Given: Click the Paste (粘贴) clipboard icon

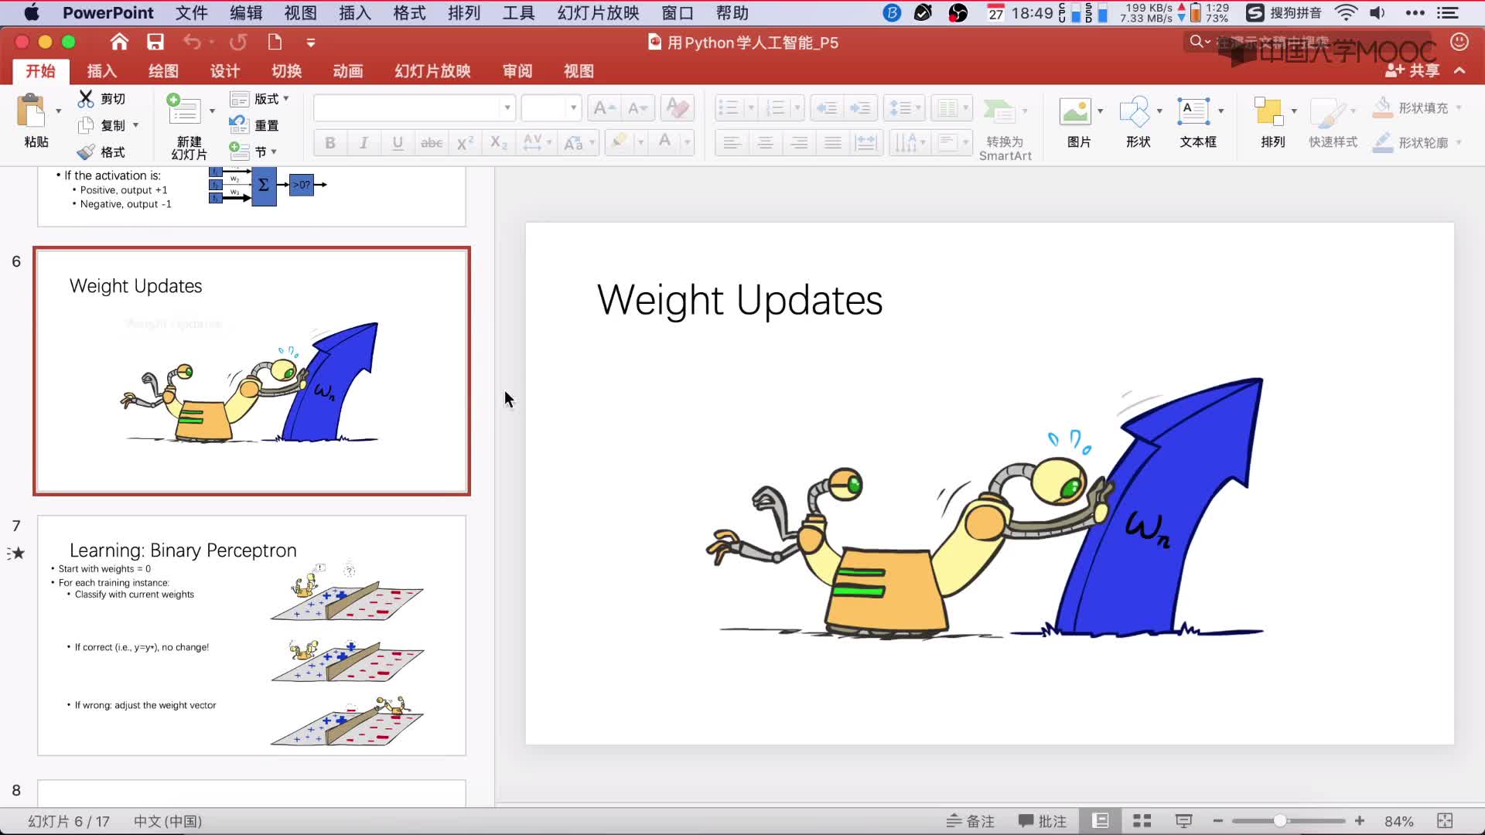Looking at the screenshot, I should [x=31, y=111].
